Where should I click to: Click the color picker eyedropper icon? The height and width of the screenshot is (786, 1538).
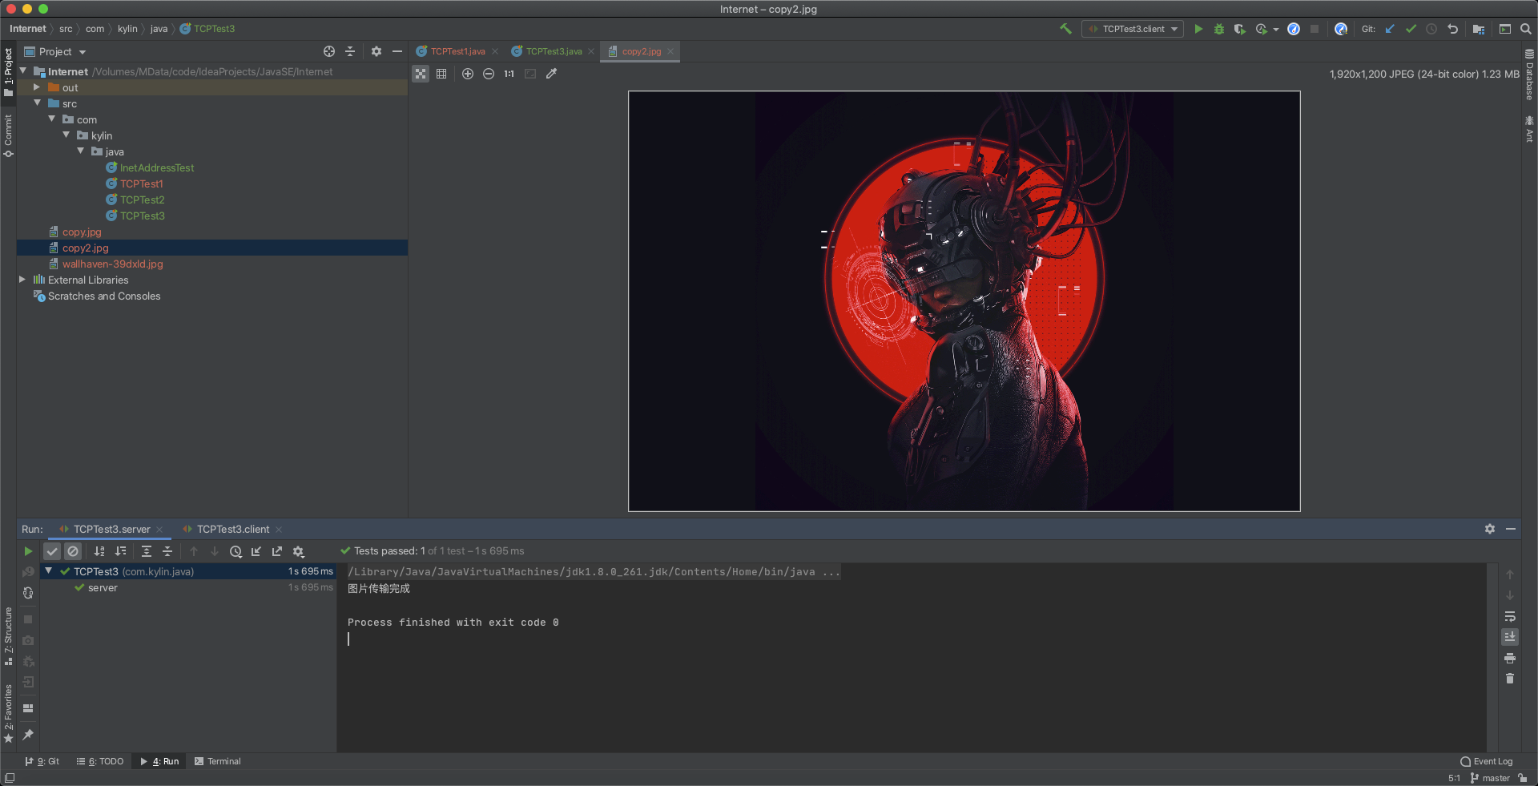(551, 74)
